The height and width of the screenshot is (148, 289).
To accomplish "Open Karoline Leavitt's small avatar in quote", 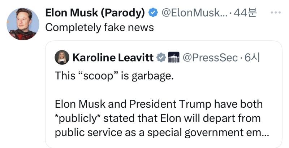I will pyautogui.click(x=61, y=57).
